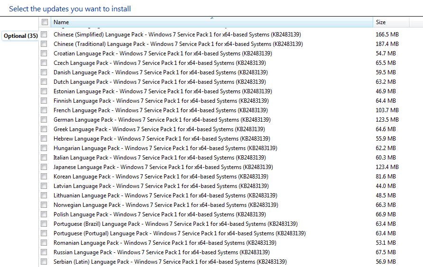Select Portuguese (Portugal) Language Pack row text
Image resolution: width=423 pixels, height=267 pixels.
180,233
